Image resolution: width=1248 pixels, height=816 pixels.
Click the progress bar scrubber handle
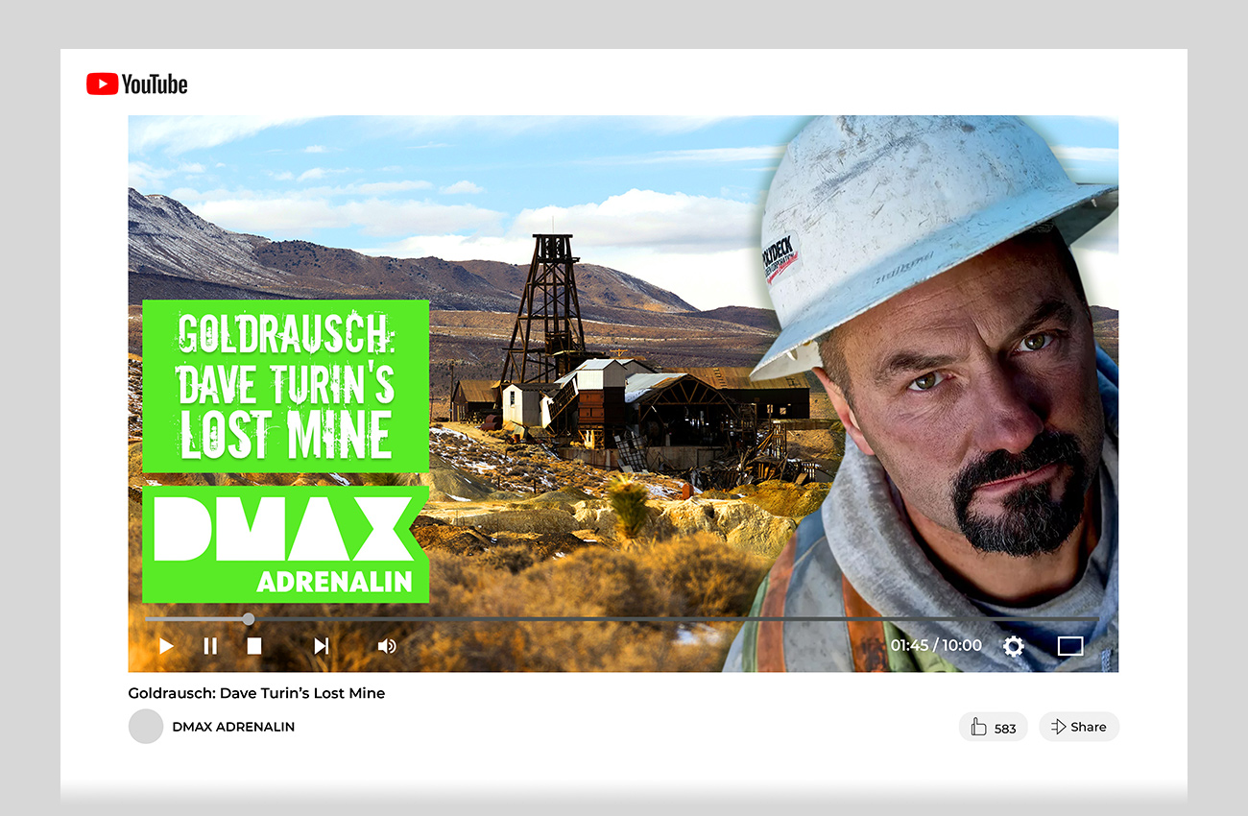(x=249, y=619)
